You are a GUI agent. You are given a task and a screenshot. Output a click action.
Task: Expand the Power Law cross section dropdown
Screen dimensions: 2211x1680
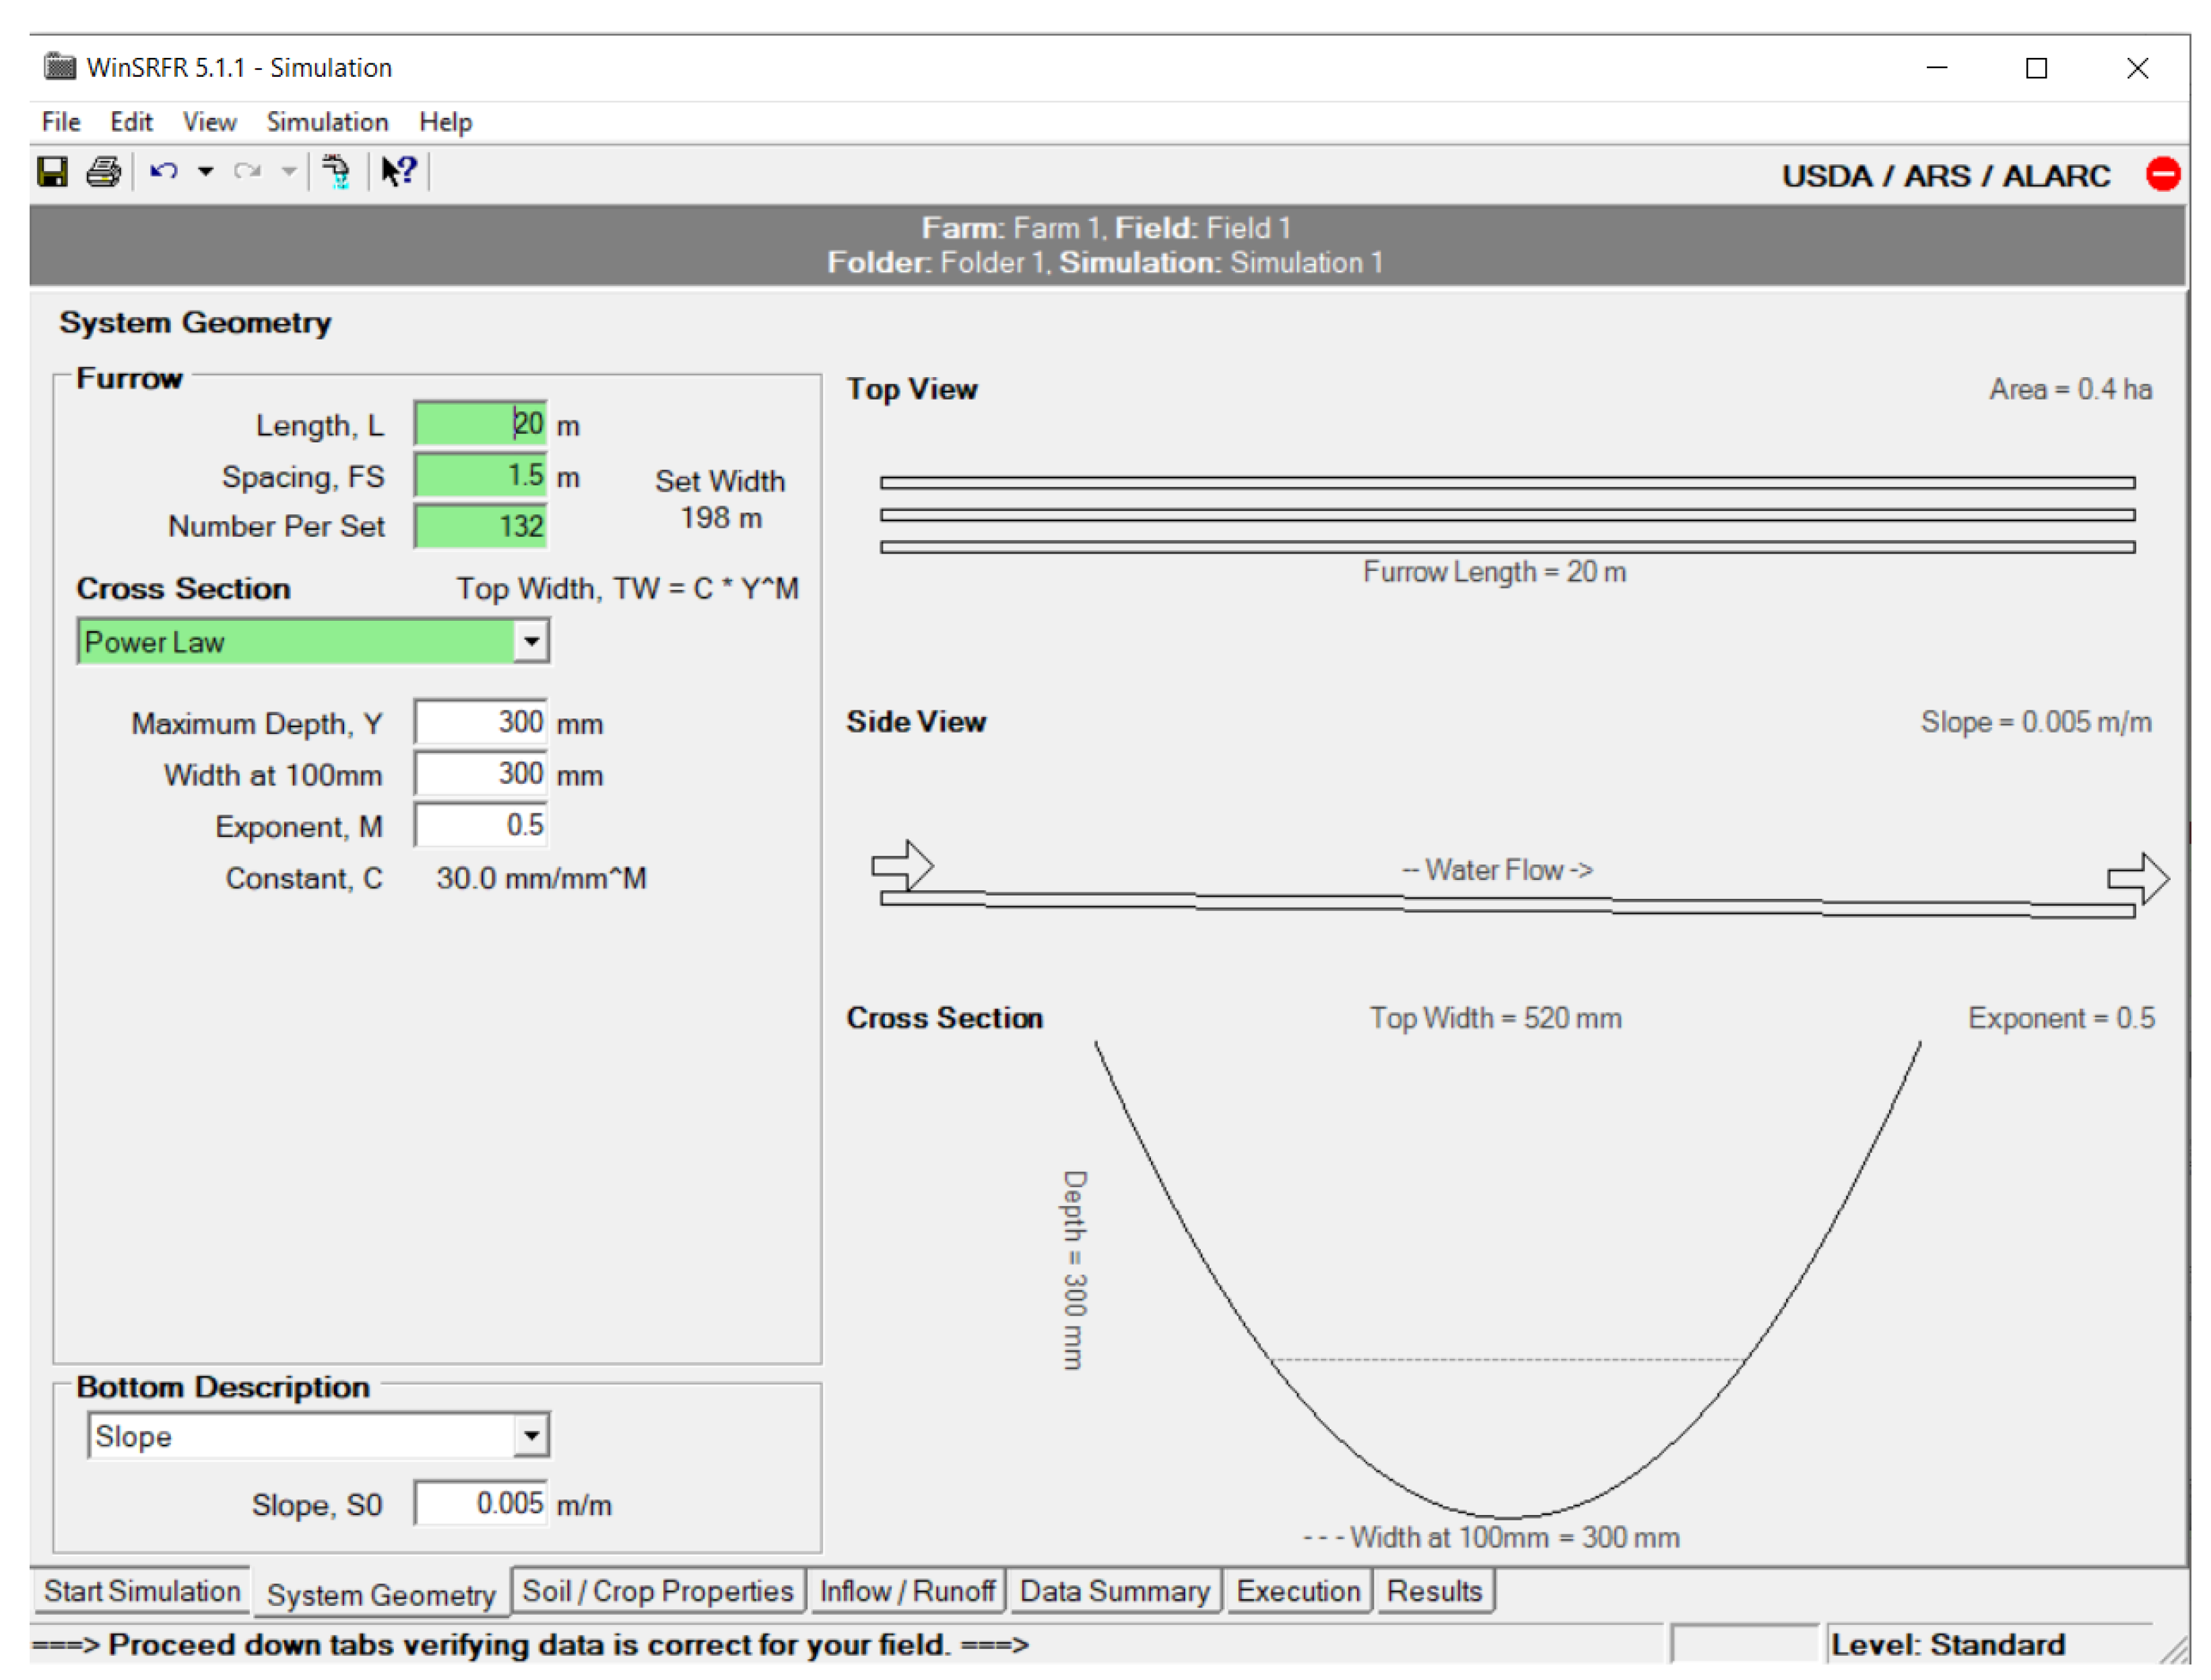531,641
